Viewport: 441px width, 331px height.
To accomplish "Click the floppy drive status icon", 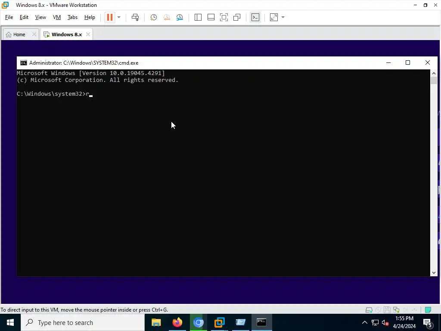I will click(387, 310).
